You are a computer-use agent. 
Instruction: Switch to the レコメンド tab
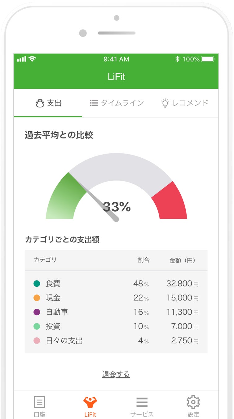point(185,103)
